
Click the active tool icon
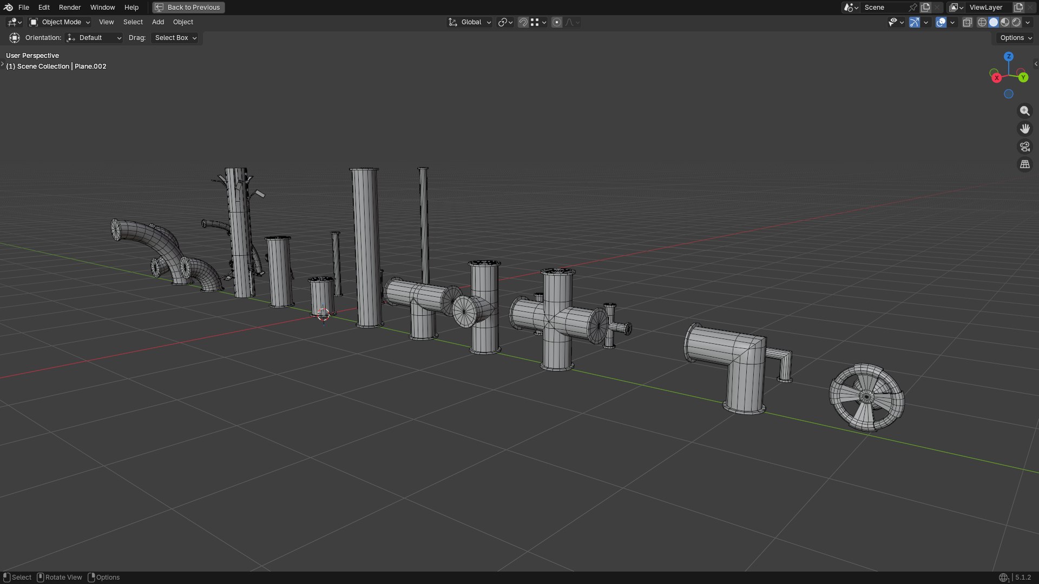[x=15, y=38]
